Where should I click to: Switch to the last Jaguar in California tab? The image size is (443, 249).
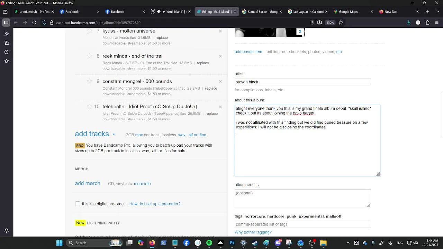[307, 12]
